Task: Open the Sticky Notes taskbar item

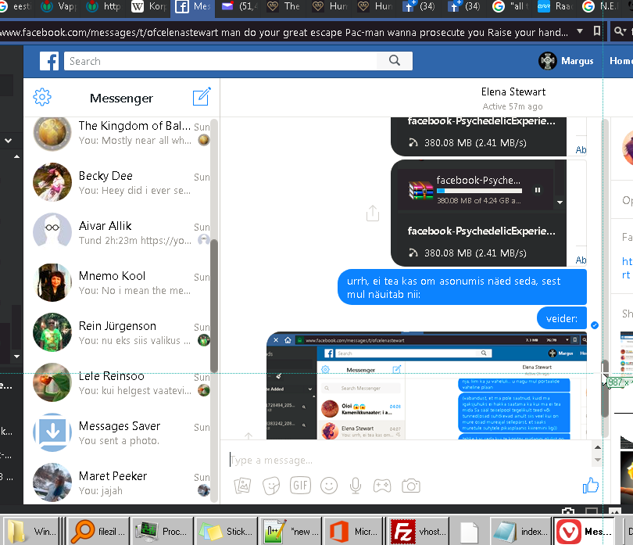Action: click(x=227, y=531)
